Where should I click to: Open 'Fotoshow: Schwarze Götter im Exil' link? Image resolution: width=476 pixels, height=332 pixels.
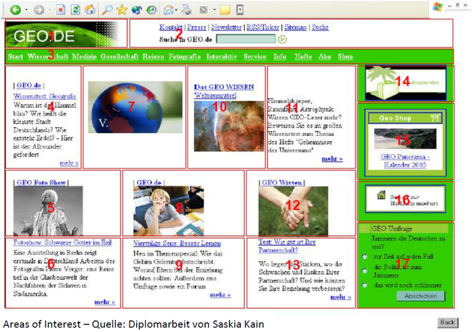point(62,242)
